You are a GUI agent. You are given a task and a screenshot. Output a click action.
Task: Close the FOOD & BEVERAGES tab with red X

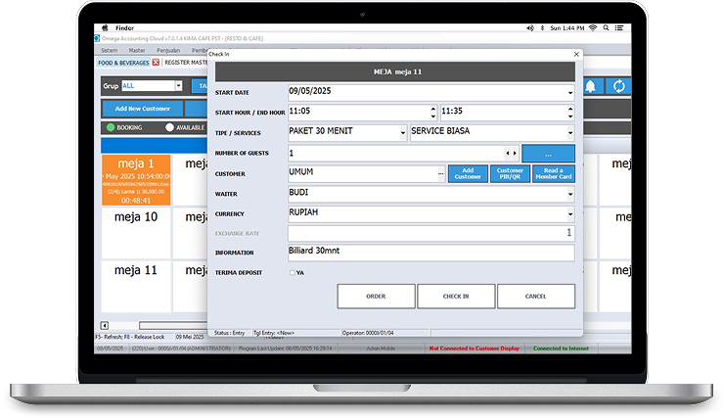157,63
